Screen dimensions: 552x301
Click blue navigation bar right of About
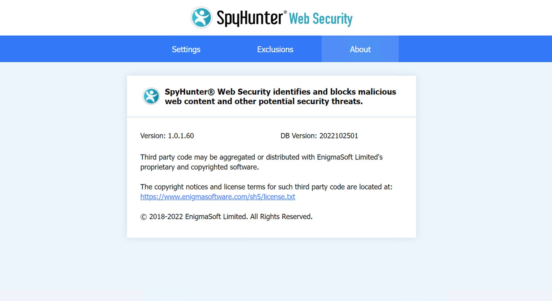coord(475,49)
